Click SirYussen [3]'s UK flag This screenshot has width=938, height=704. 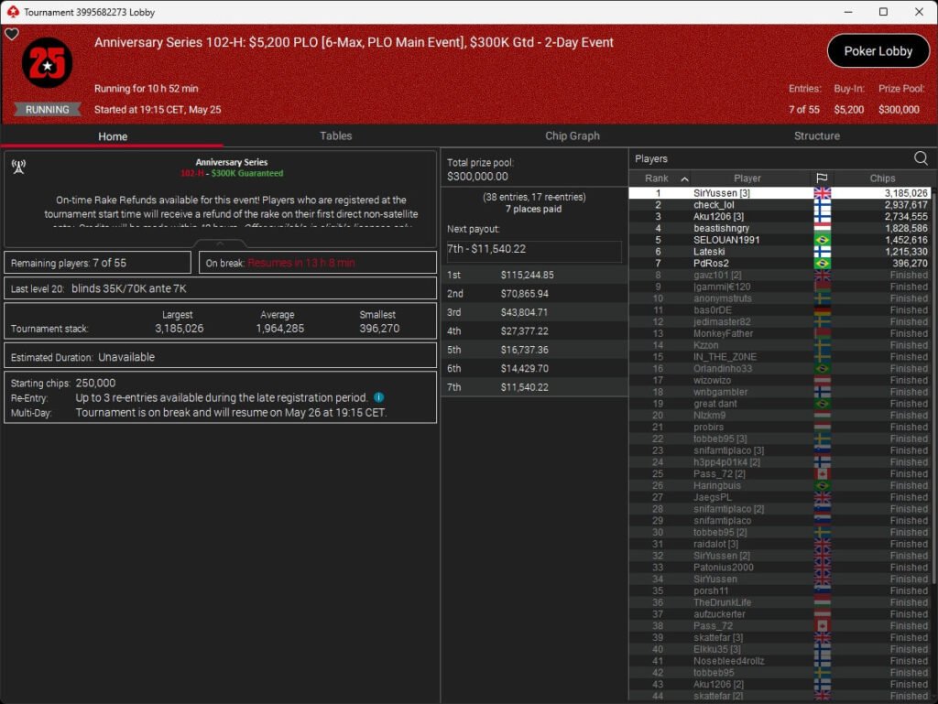click(822, 193)
